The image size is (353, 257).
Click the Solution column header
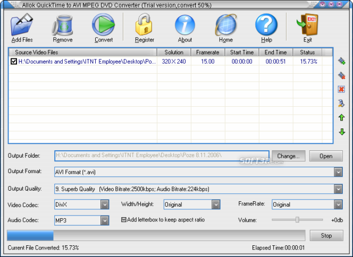tap(174, 52)
